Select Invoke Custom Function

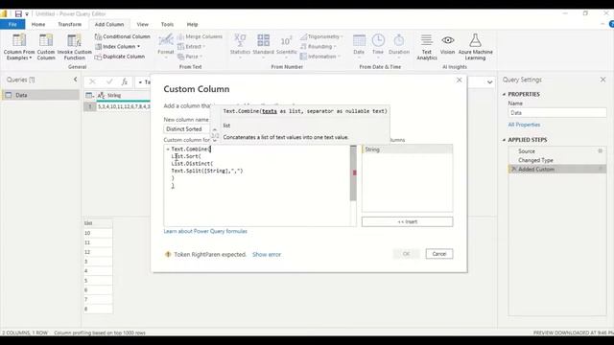tap(75, 47)
